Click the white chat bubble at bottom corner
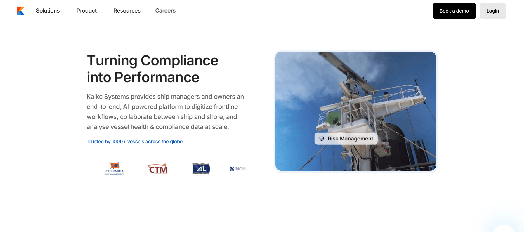This screenshot has height=232, width=524. pos(504,229)
